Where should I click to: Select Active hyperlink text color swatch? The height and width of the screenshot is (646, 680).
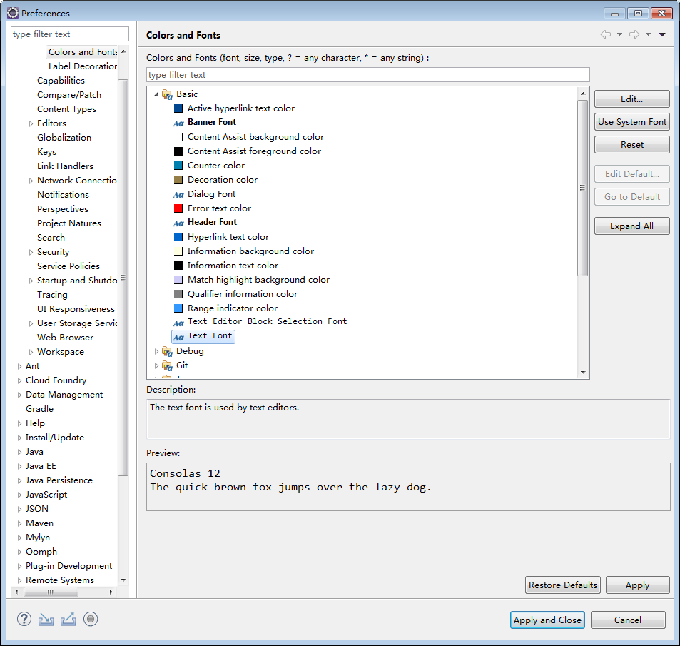pos(178,108)
